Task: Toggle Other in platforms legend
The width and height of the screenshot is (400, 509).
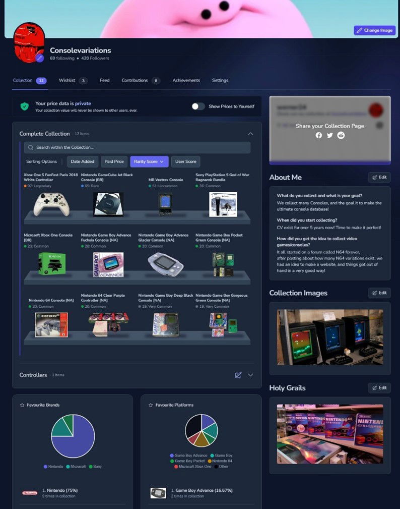Action: (x=221, y=467)
